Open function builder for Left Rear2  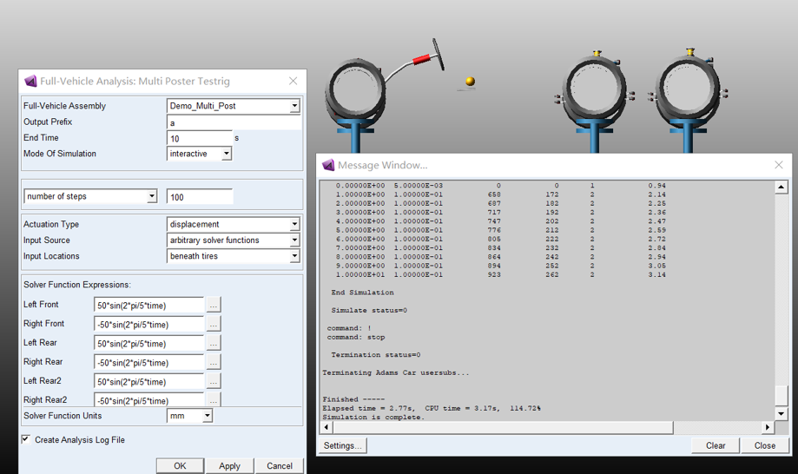214,381
